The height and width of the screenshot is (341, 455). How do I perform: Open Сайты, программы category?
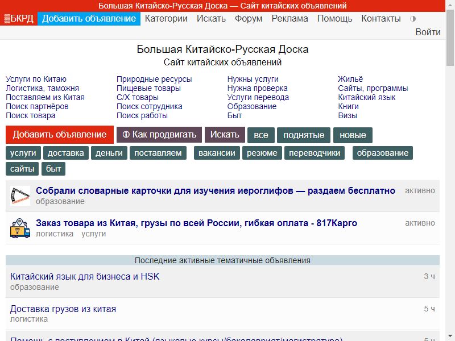tap(373, 88)
